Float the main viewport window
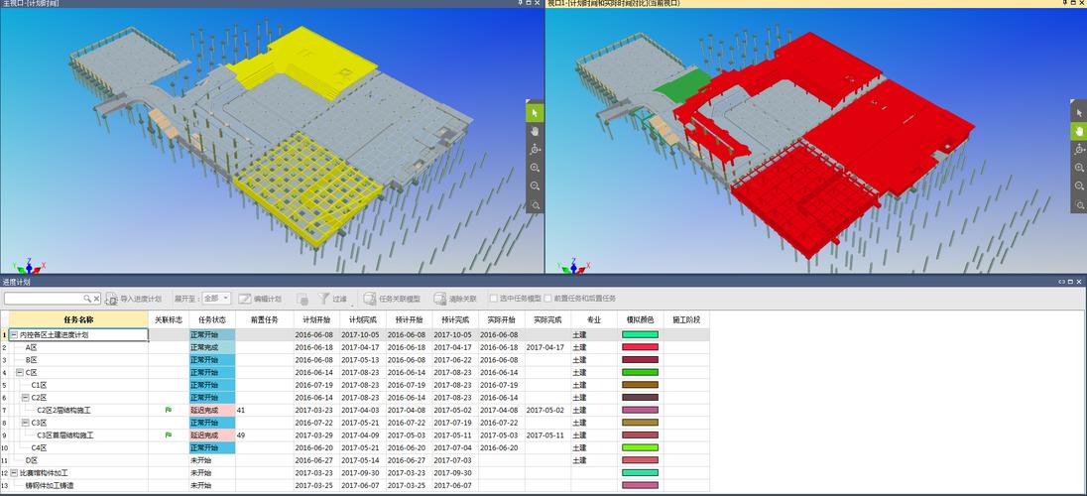 pos(529,3)
